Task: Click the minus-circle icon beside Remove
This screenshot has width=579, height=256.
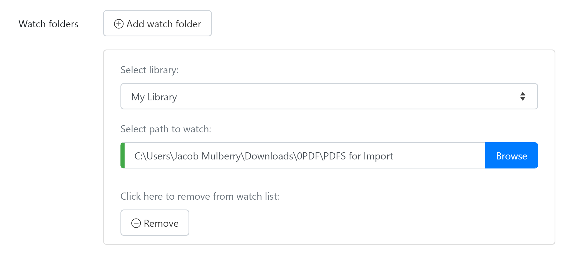Action: click(x=136, y=223)
